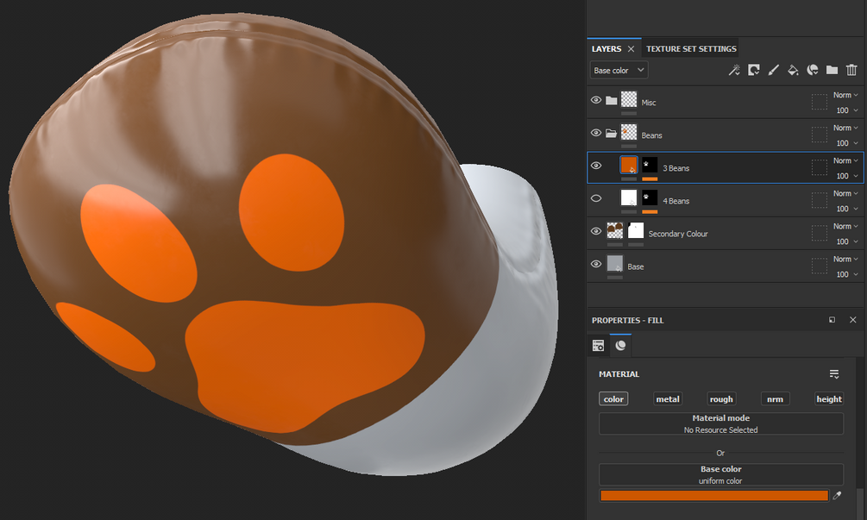Open the material options menu icon

coord(834,374)
